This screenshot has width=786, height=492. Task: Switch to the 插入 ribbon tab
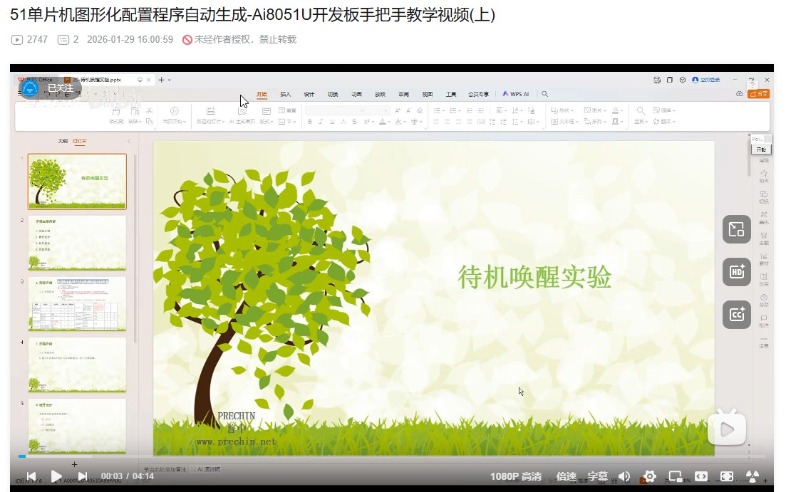coord(284,93)
